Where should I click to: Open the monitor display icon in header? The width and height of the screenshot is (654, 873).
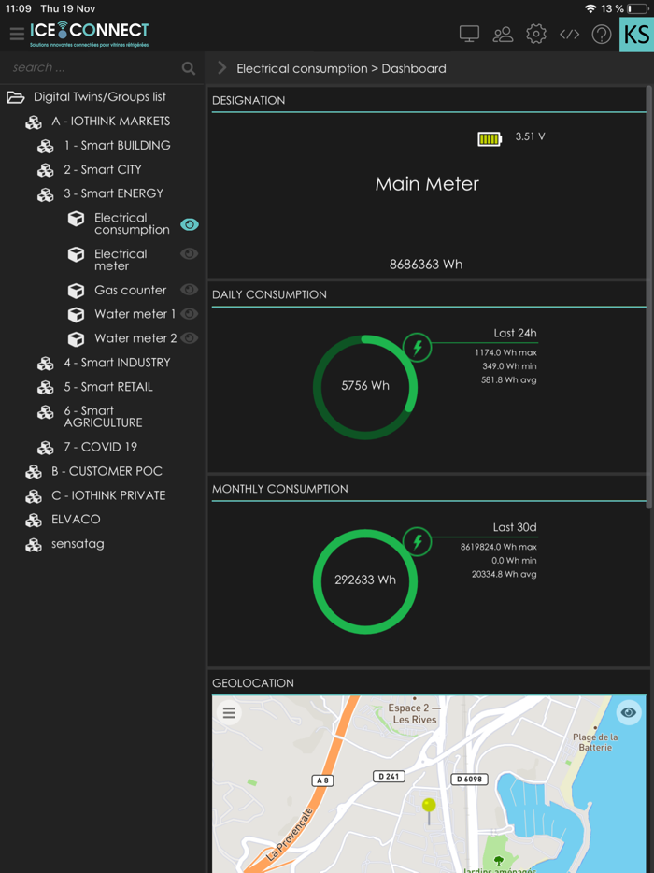(469, 34)
